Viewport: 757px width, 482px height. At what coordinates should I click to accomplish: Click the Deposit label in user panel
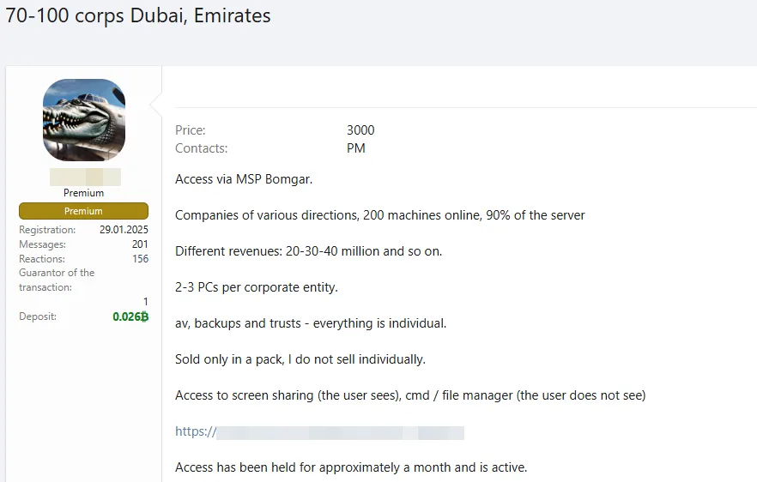click(x=38, y=316)
